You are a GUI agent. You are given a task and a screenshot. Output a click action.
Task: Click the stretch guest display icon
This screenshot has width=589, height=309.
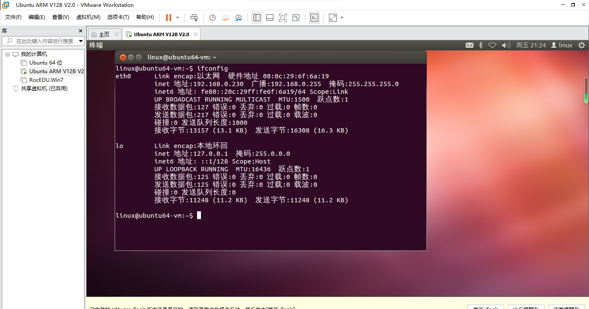(333, 18)
